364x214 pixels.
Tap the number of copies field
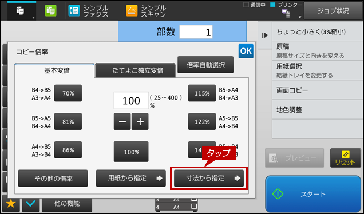click(196, 32)
